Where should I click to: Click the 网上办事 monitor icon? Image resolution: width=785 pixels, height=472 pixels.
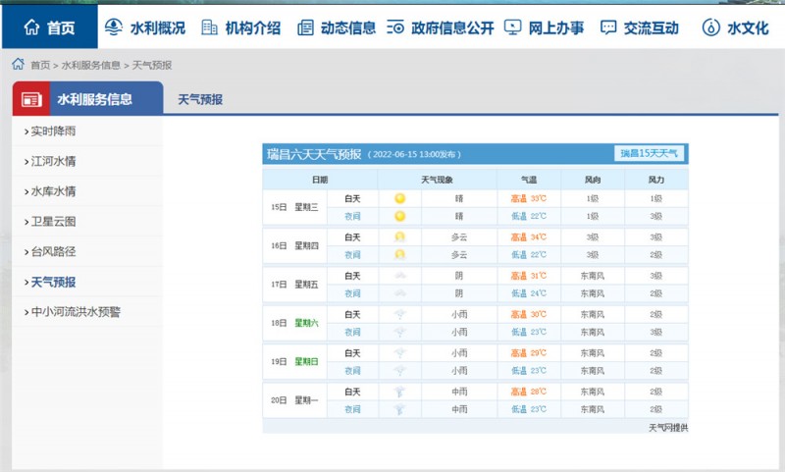(x=512, y=27)
